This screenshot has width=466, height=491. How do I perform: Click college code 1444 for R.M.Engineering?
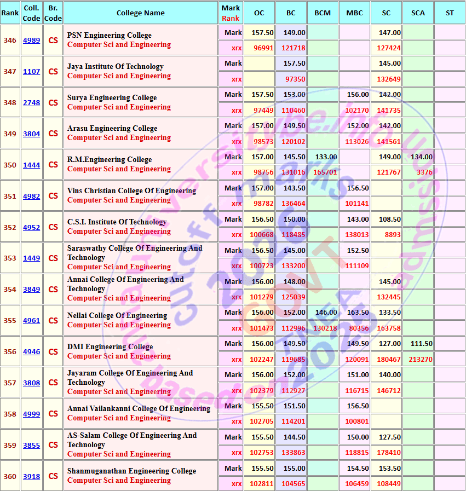pyautogui.click(x=31, y=165)
